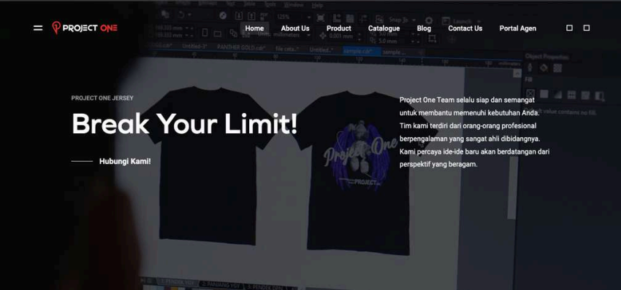Go to the Home nav item
Viewport: 621px width, 290px height.
254,28
